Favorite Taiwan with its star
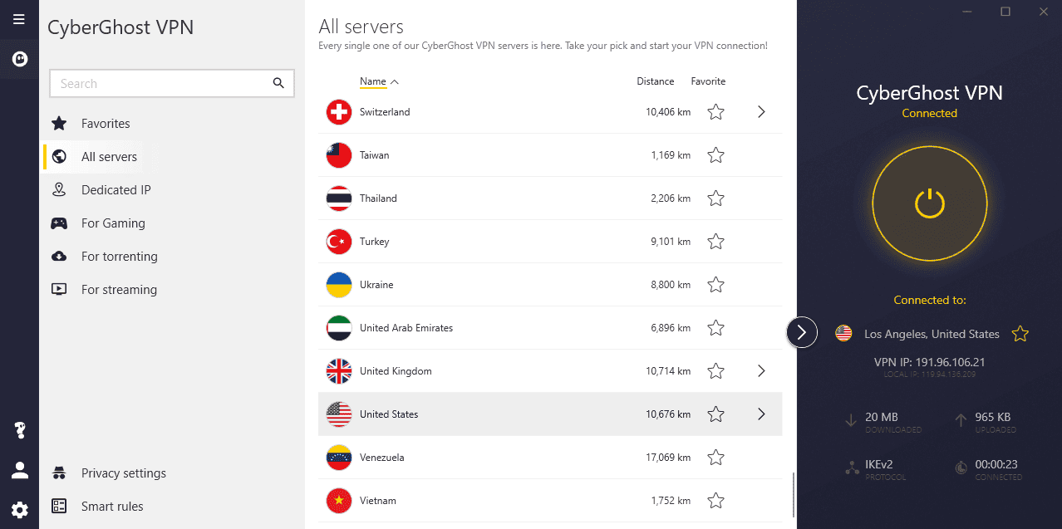 point(715,155)
